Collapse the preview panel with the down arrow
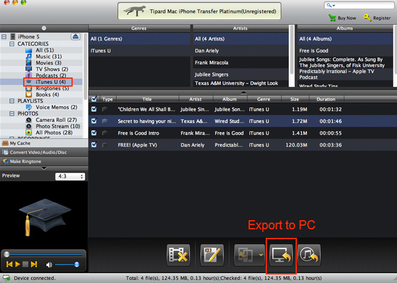 [x=44, y=168]
